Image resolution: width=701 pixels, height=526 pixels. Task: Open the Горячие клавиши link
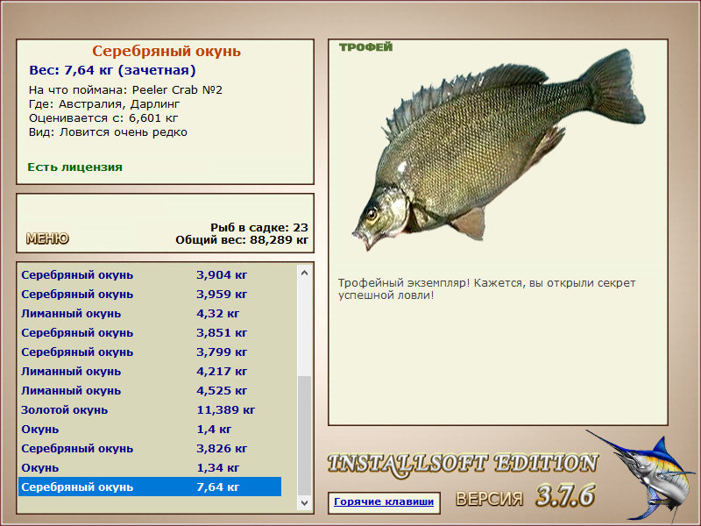(x=384, y=501)
